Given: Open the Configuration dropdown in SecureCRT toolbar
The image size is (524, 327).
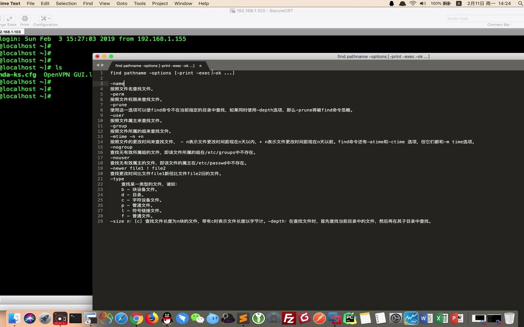Looking at the screenshot, I should (x=45, y=19).
